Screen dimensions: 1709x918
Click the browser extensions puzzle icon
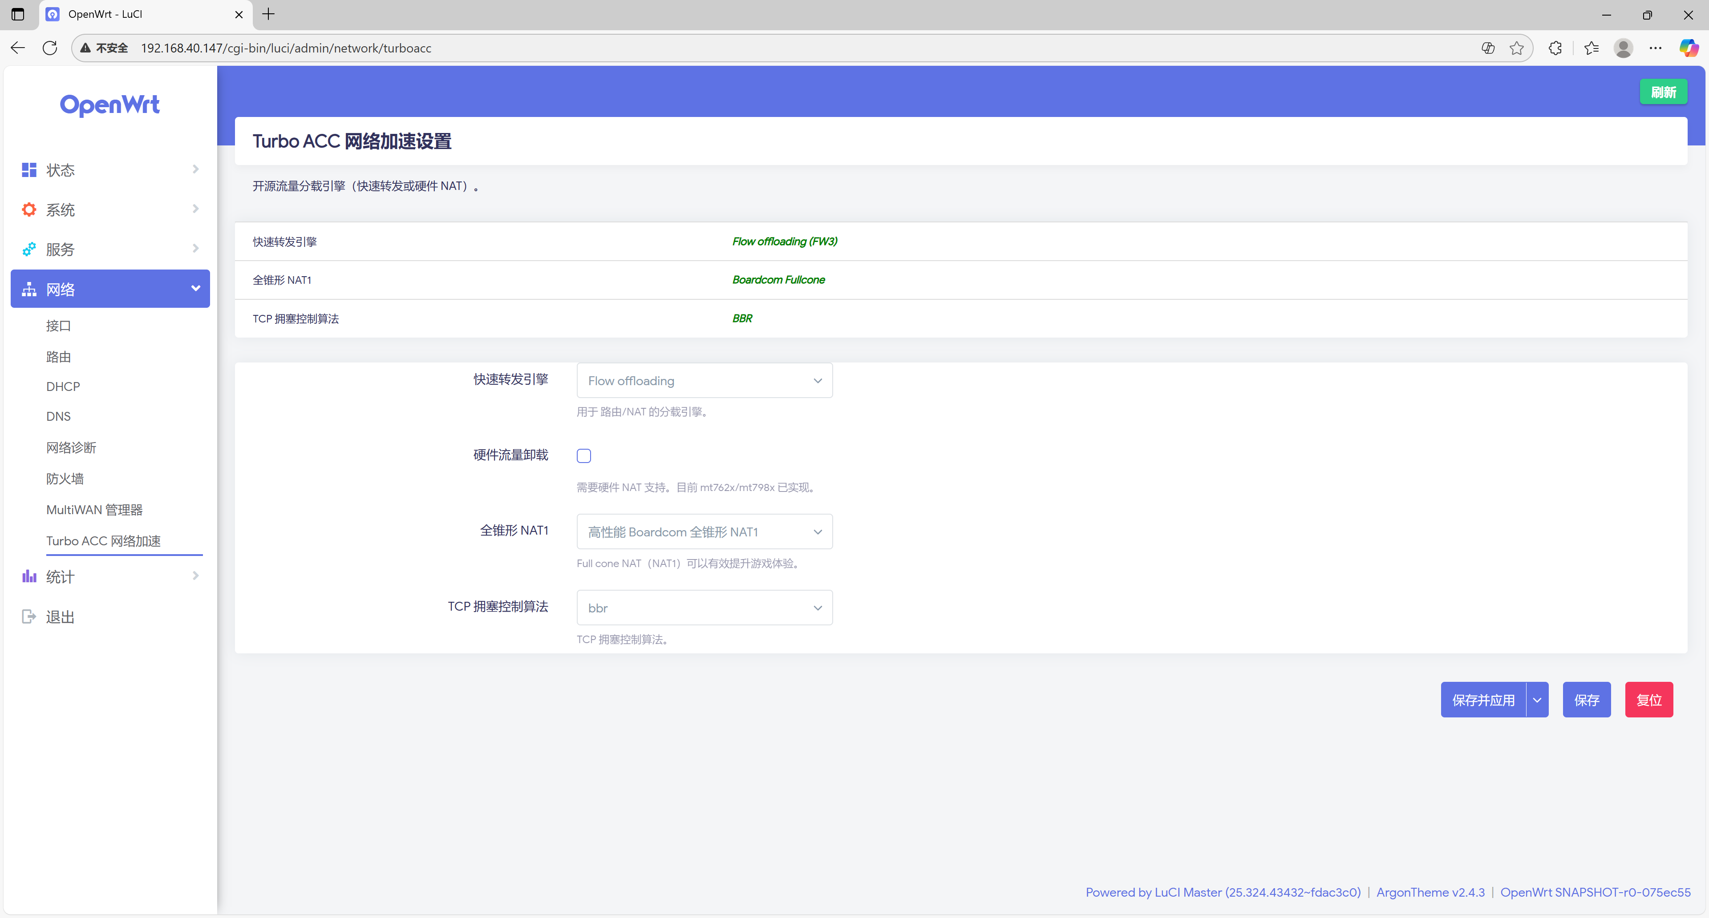pos(1555,48)
